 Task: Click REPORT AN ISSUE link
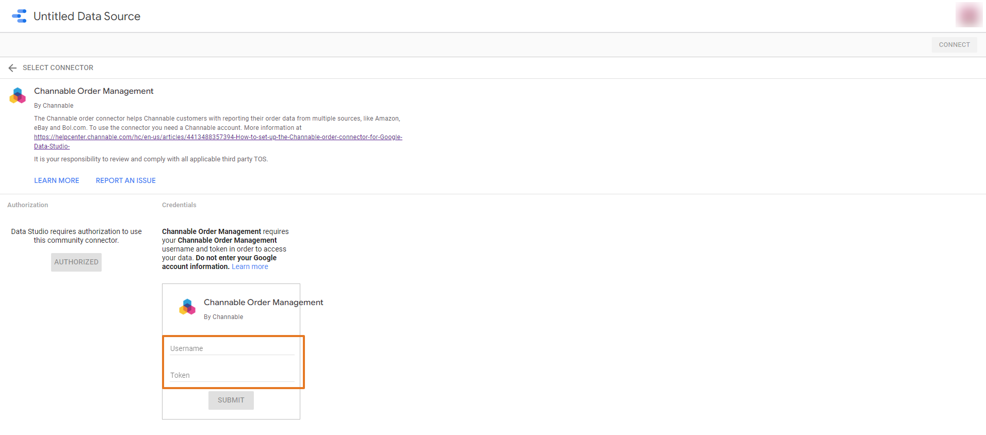(126, 180)
